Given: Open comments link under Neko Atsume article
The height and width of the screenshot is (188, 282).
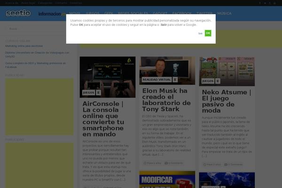Looking at the screenshot, I should pos(234,164).
